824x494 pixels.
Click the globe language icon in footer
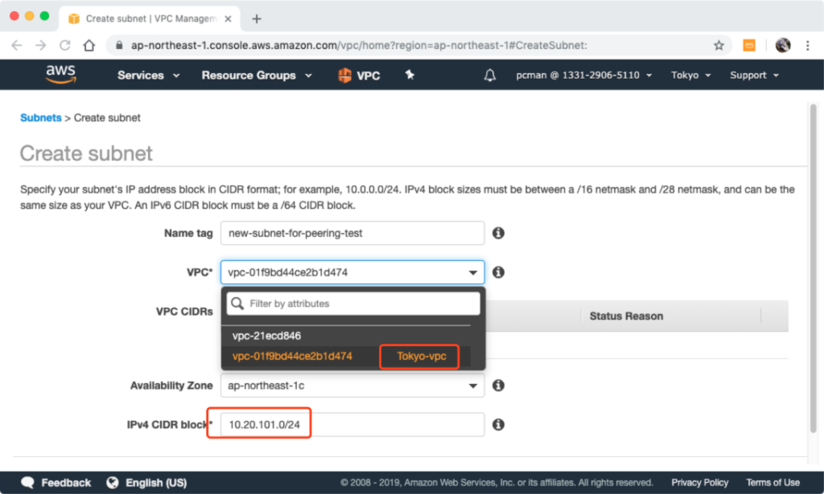(112, 483)
